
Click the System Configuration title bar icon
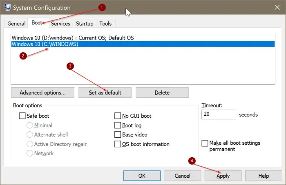tap(7, 7)
